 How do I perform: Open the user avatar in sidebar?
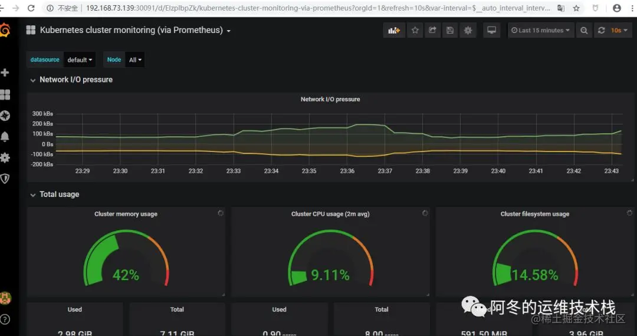point(5,298)
